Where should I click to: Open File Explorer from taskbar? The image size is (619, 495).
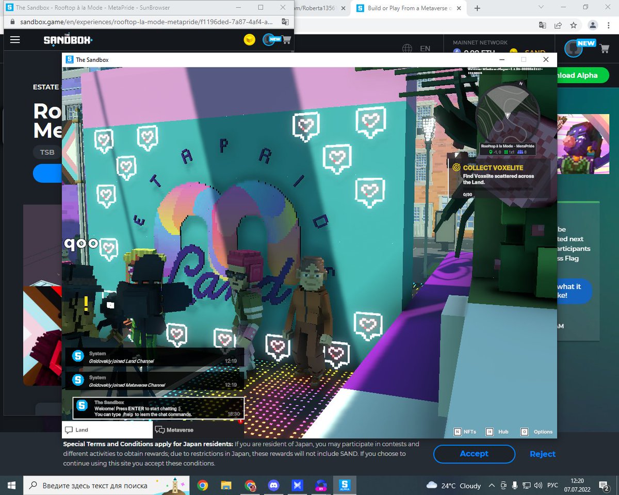tap(226, 485)
